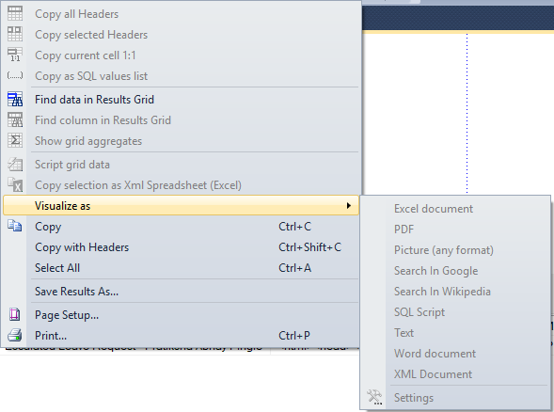Visualize as Picture (any format)
The image size is (554, 412).
click(455, 250)
